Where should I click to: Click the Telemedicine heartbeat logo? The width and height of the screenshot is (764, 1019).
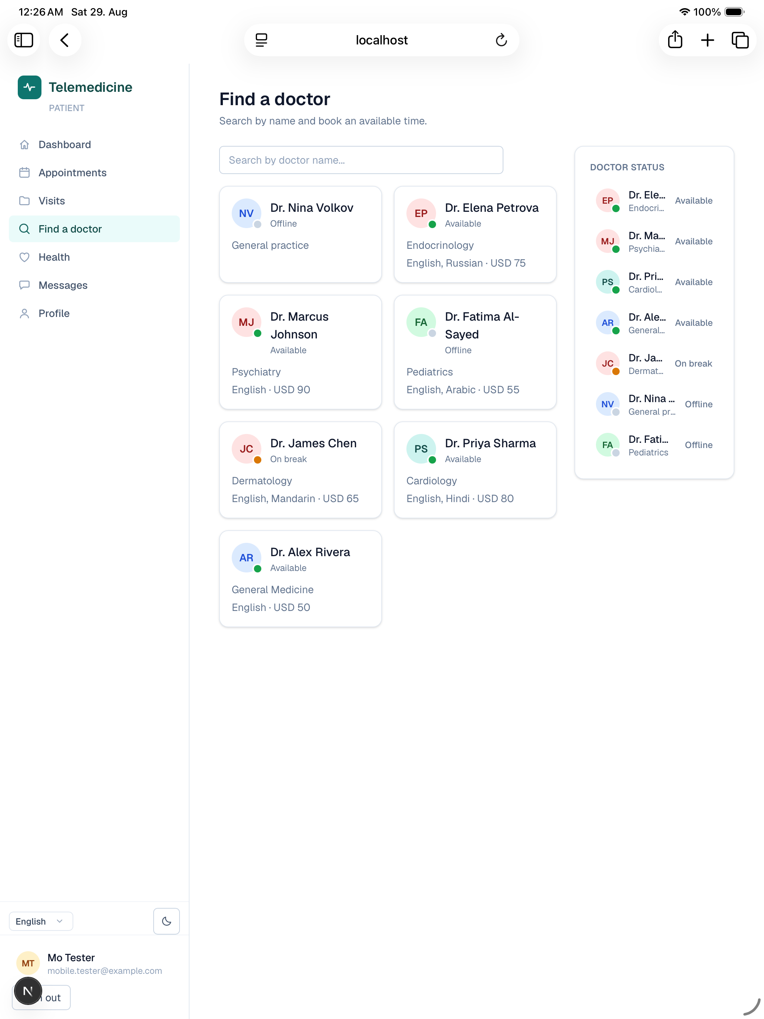click(x=30, y=87)
